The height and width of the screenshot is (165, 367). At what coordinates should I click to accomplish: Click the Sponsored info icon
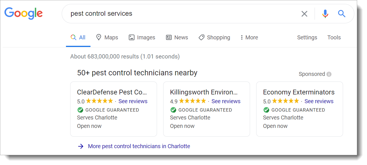click(x=329, y=74)
